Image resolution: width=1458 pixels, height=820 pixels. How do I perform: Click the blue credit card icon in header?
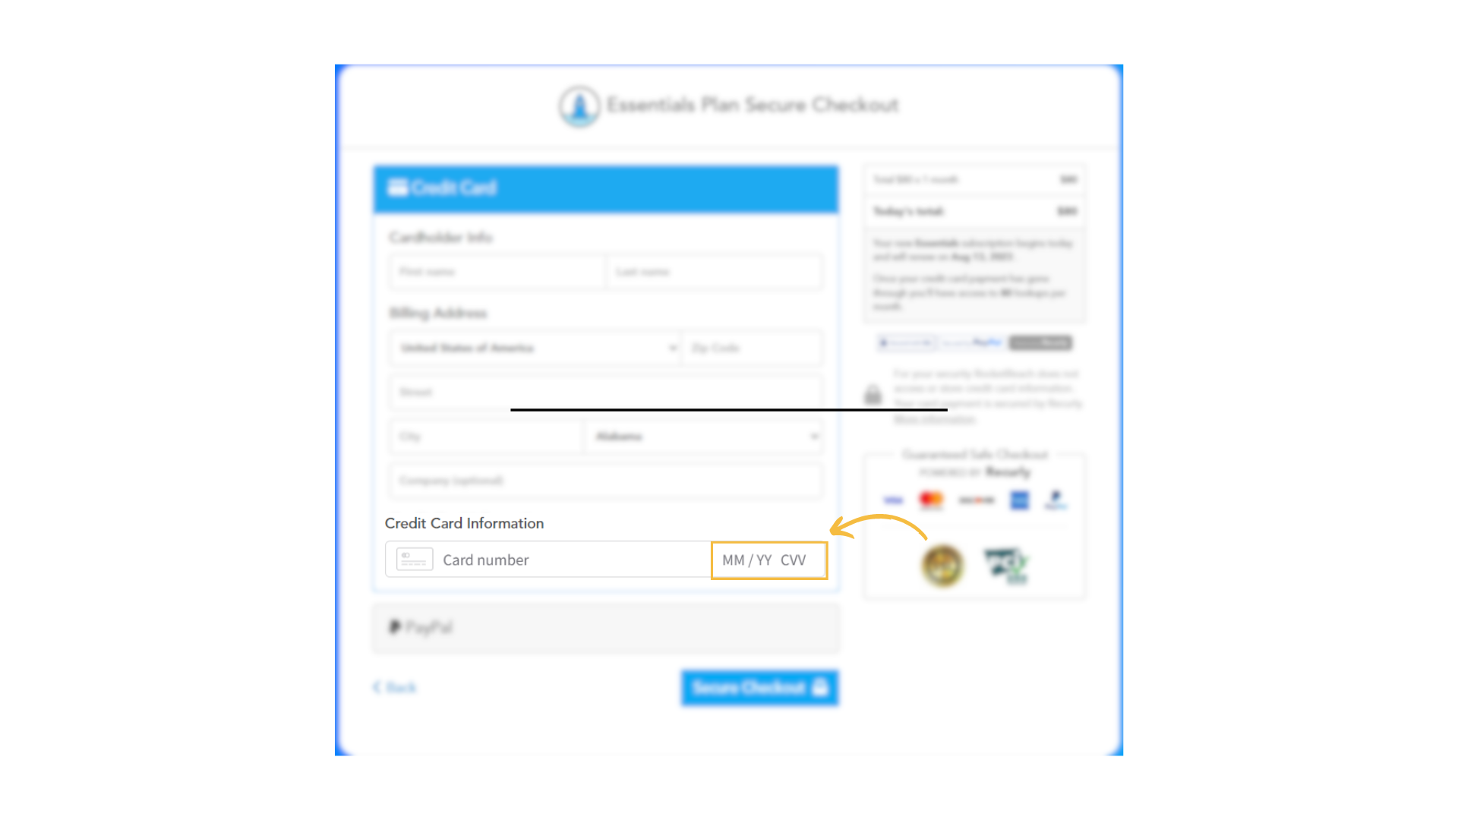(x=399, y=188)
